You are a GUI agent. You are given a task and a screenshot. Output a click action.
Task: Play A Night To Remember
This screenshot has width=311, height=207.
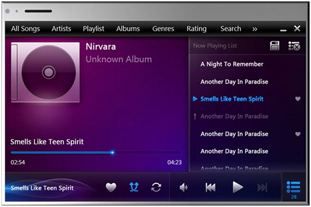pyautogui.click(x=232, y=64)
